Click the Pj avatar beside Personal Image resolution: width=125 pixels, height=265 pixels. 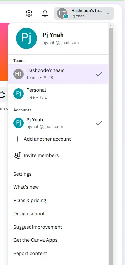[x=19, y=94]
